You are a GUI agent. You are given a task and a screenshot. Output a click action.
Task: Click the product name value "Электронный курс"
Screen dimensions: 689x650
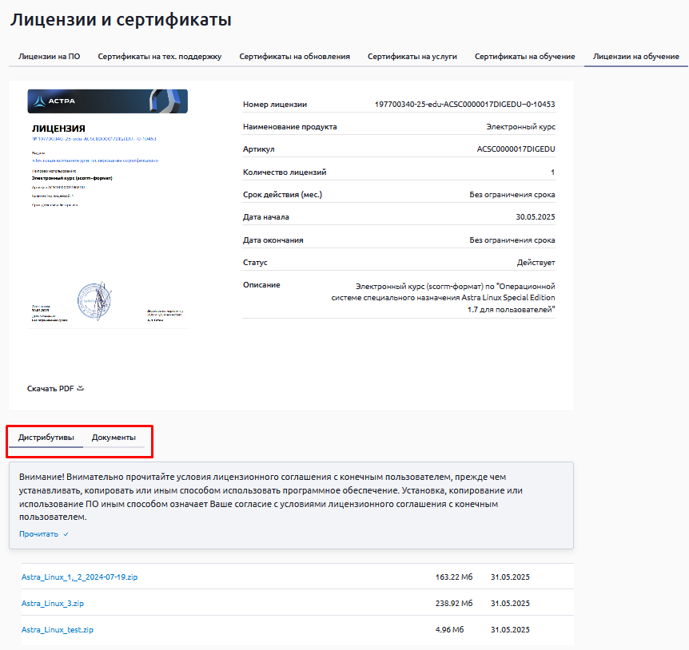[x=520, y=127]
